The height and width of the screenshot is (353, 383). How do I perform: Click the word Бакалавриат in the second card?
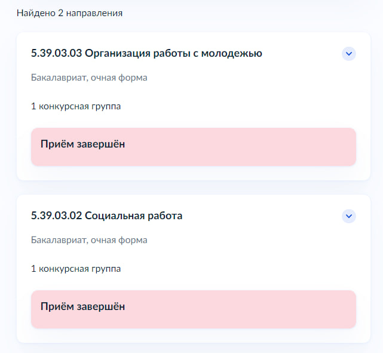(59, 240)
